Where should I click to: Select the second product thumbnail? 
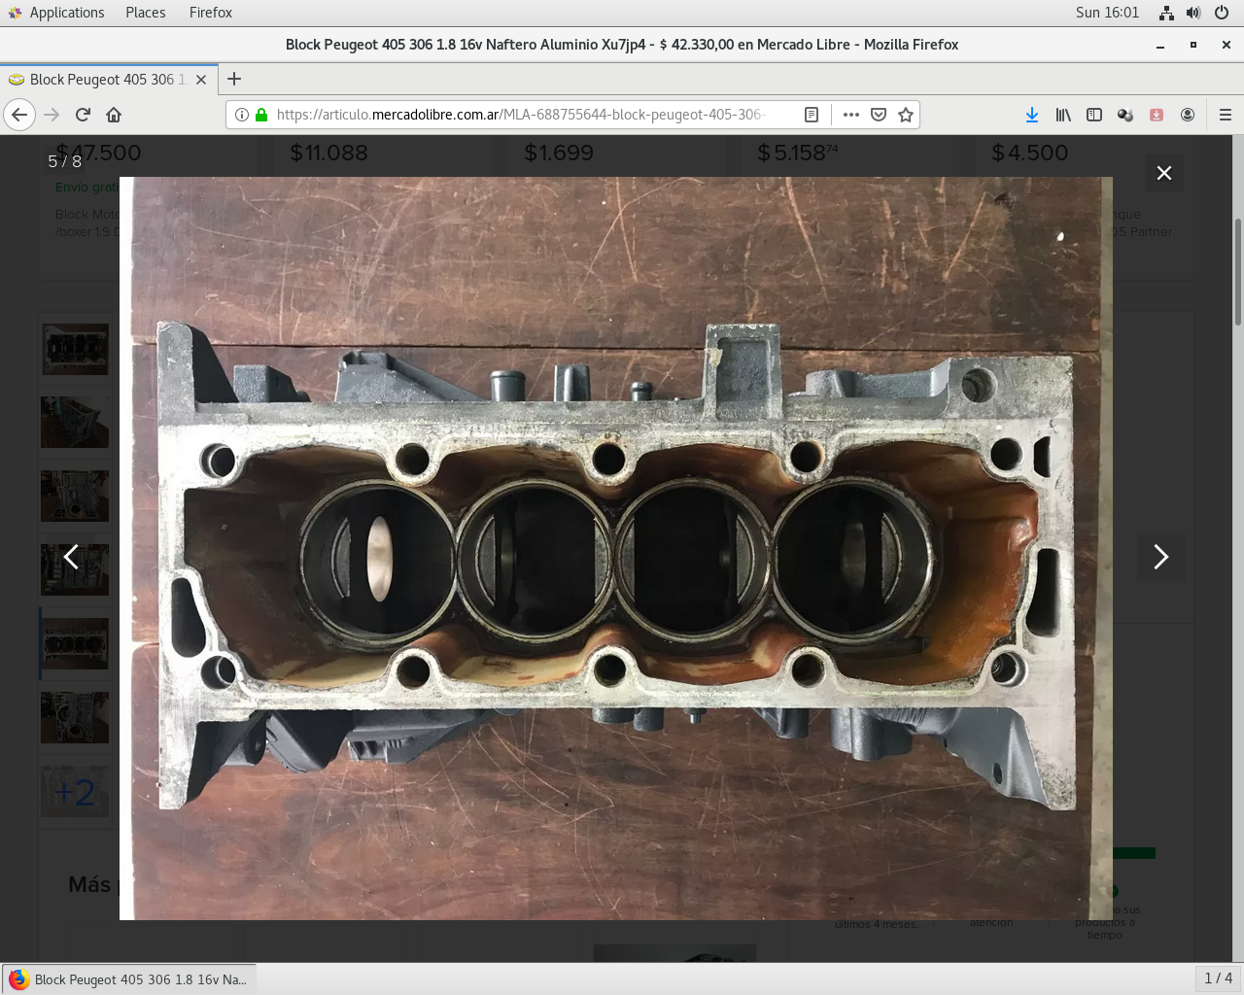75,422
